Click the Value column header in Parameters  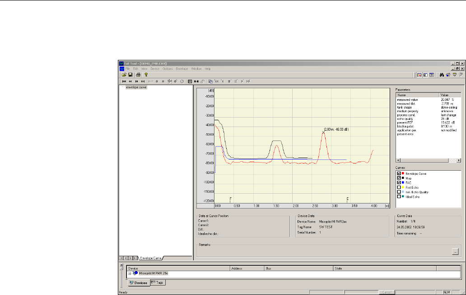pyautogui.click(x=450, y=95)
